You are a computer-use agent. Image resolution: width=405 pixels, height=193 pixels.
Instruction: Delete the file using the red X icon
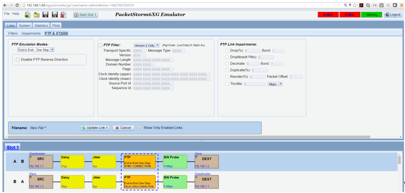pos(63,15)
